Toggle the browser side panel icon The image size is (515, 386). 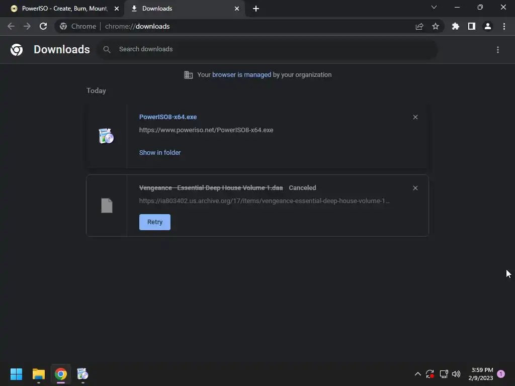(x=472, y=26)
